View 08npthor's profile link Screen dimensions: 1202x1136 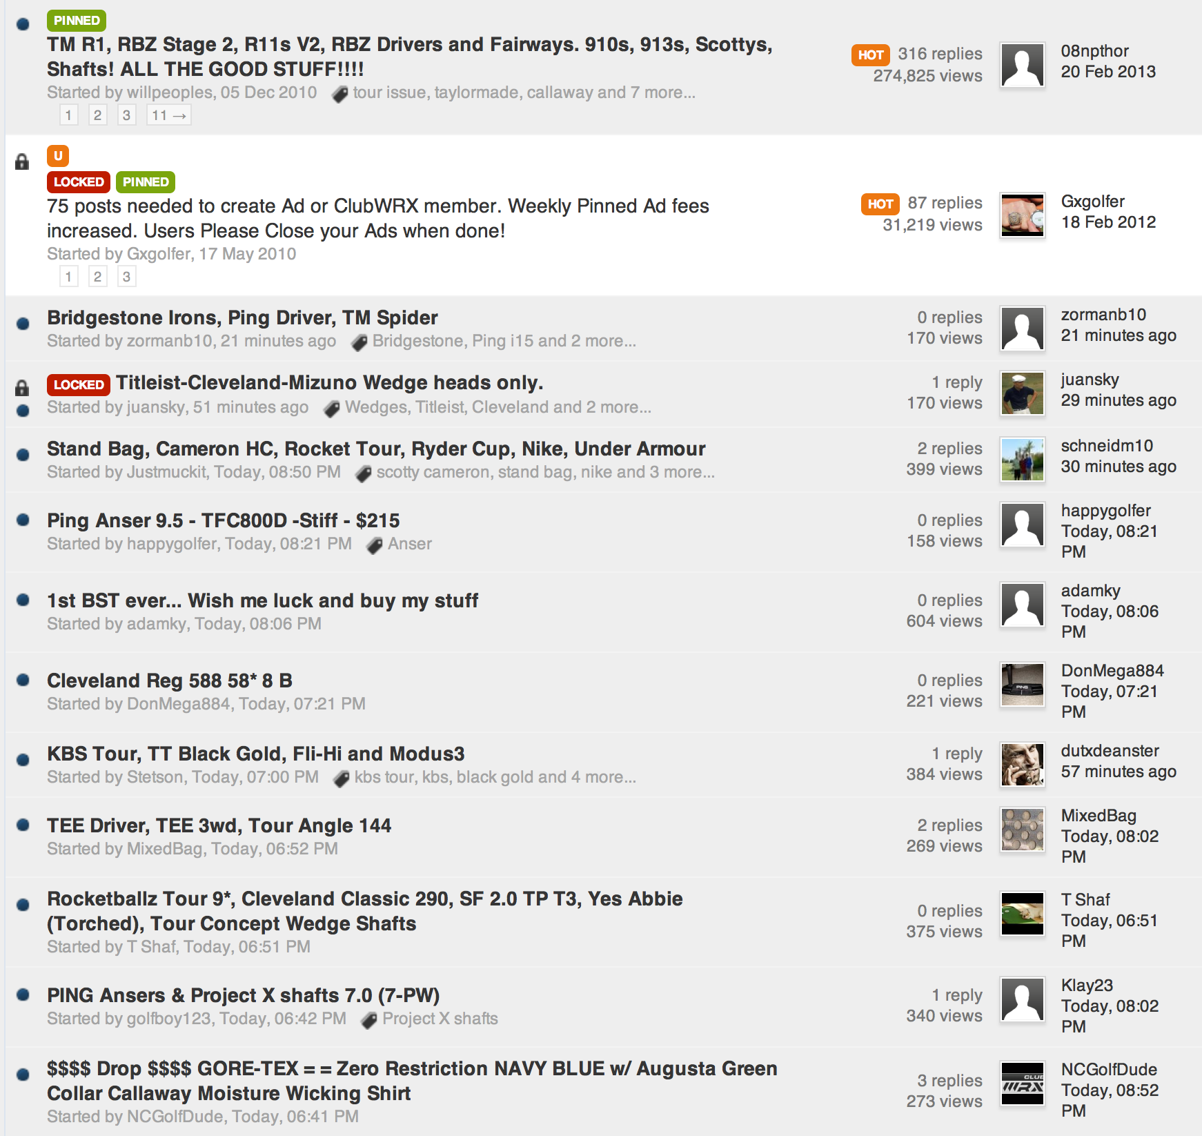click(x=1095, y=51)
